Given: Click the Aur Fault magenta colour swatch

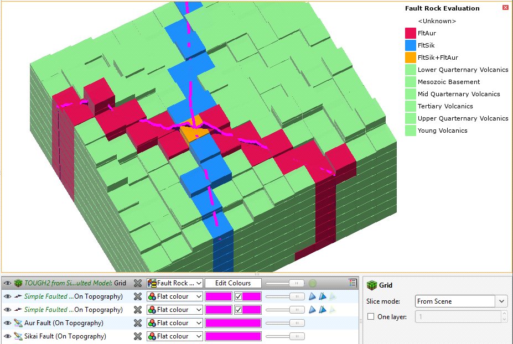Looking at the screenshot, I should pos(233,323).
